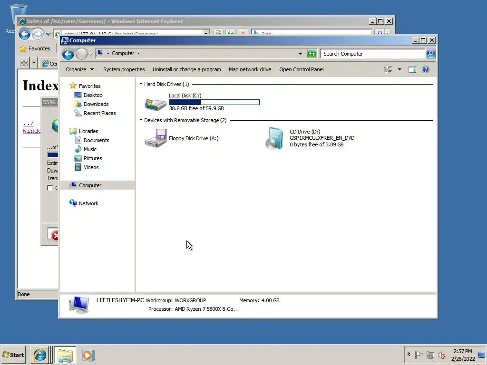The image size is (487, 365).
Task: Show hidden tray icons
Action: tap(409, 355)
